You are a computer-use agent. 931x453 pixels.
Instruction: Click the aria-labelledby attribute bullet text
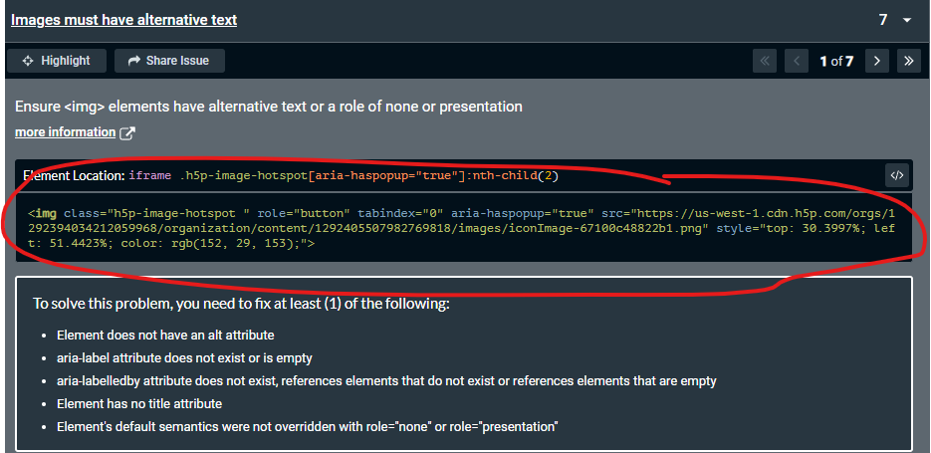tap(386, 381)
